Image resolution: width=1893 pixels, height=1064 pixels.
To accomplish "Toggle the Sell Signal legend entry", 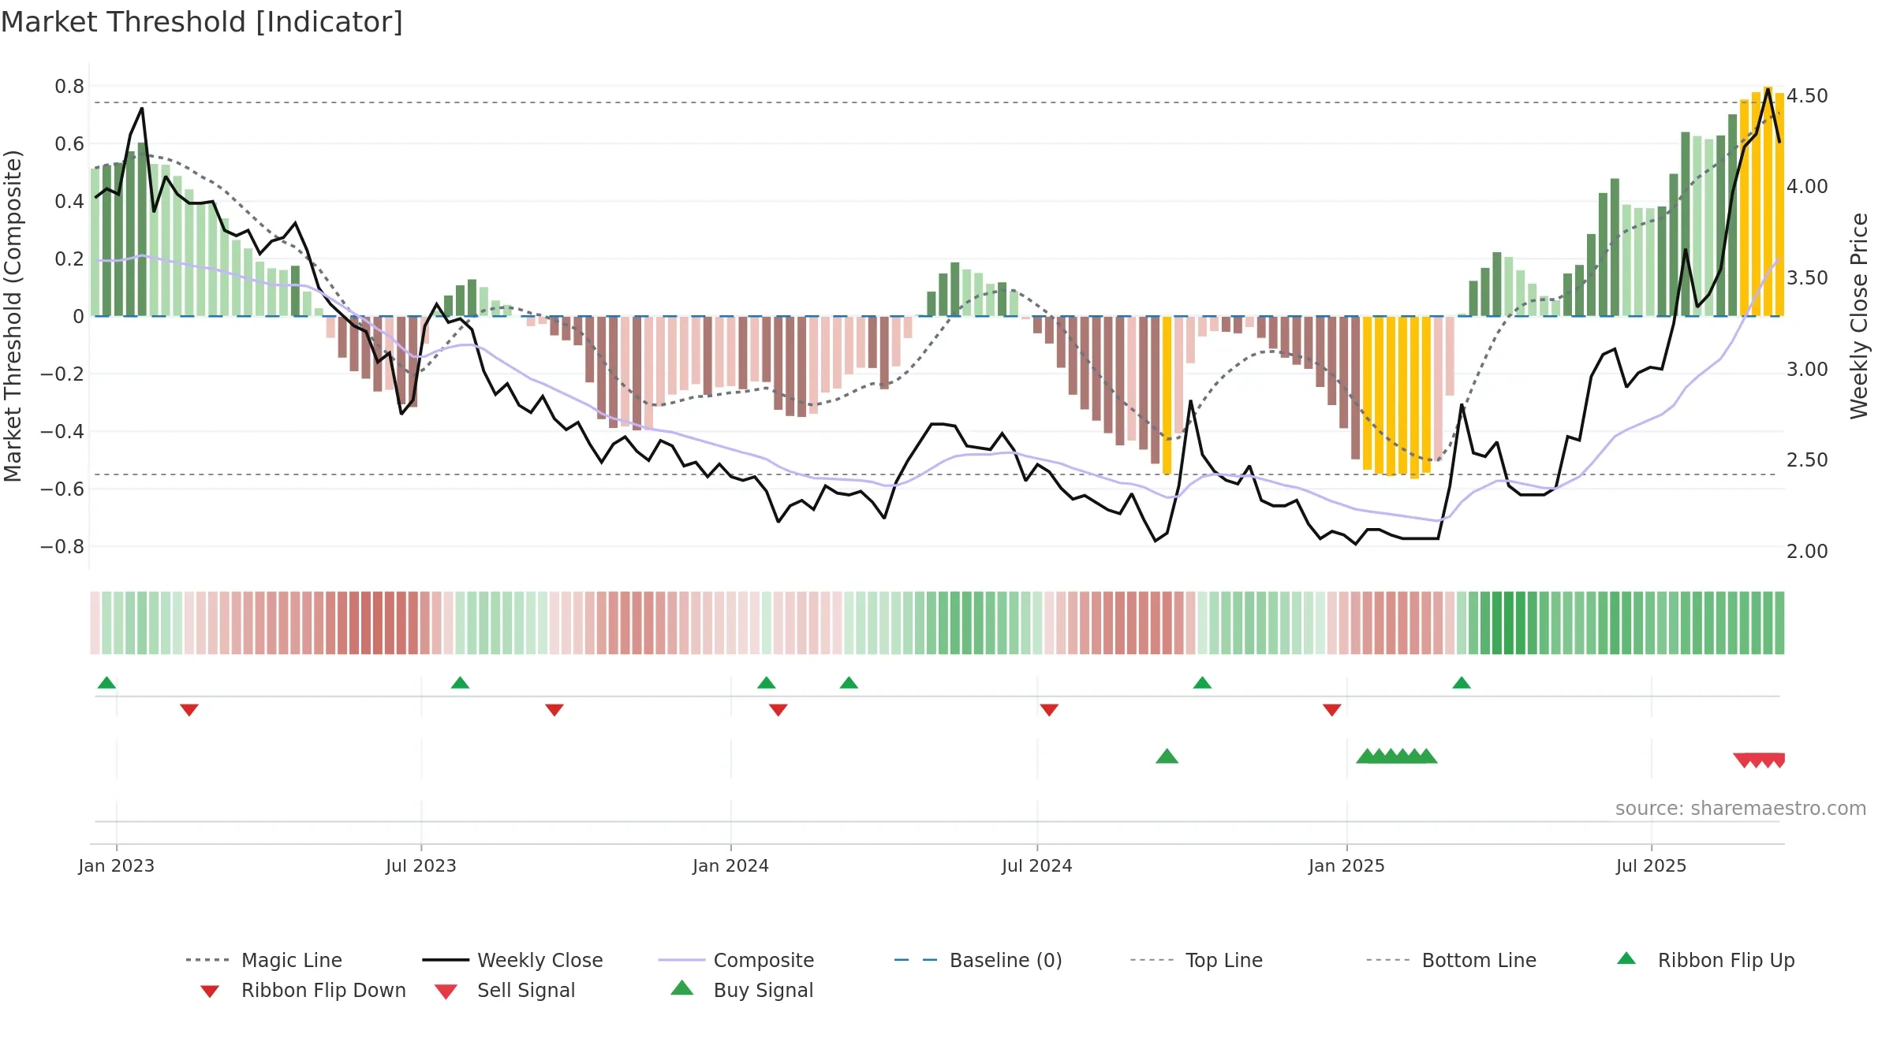I will coord(505,990).
